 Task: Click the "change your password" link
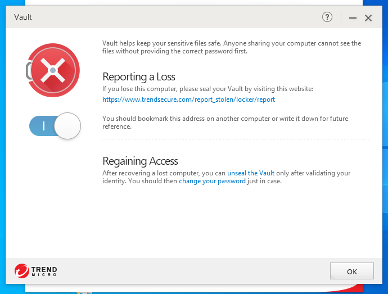(x=212, y=181)
